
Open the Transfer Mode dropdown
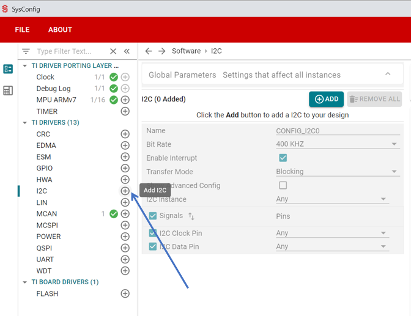(336, 172)
